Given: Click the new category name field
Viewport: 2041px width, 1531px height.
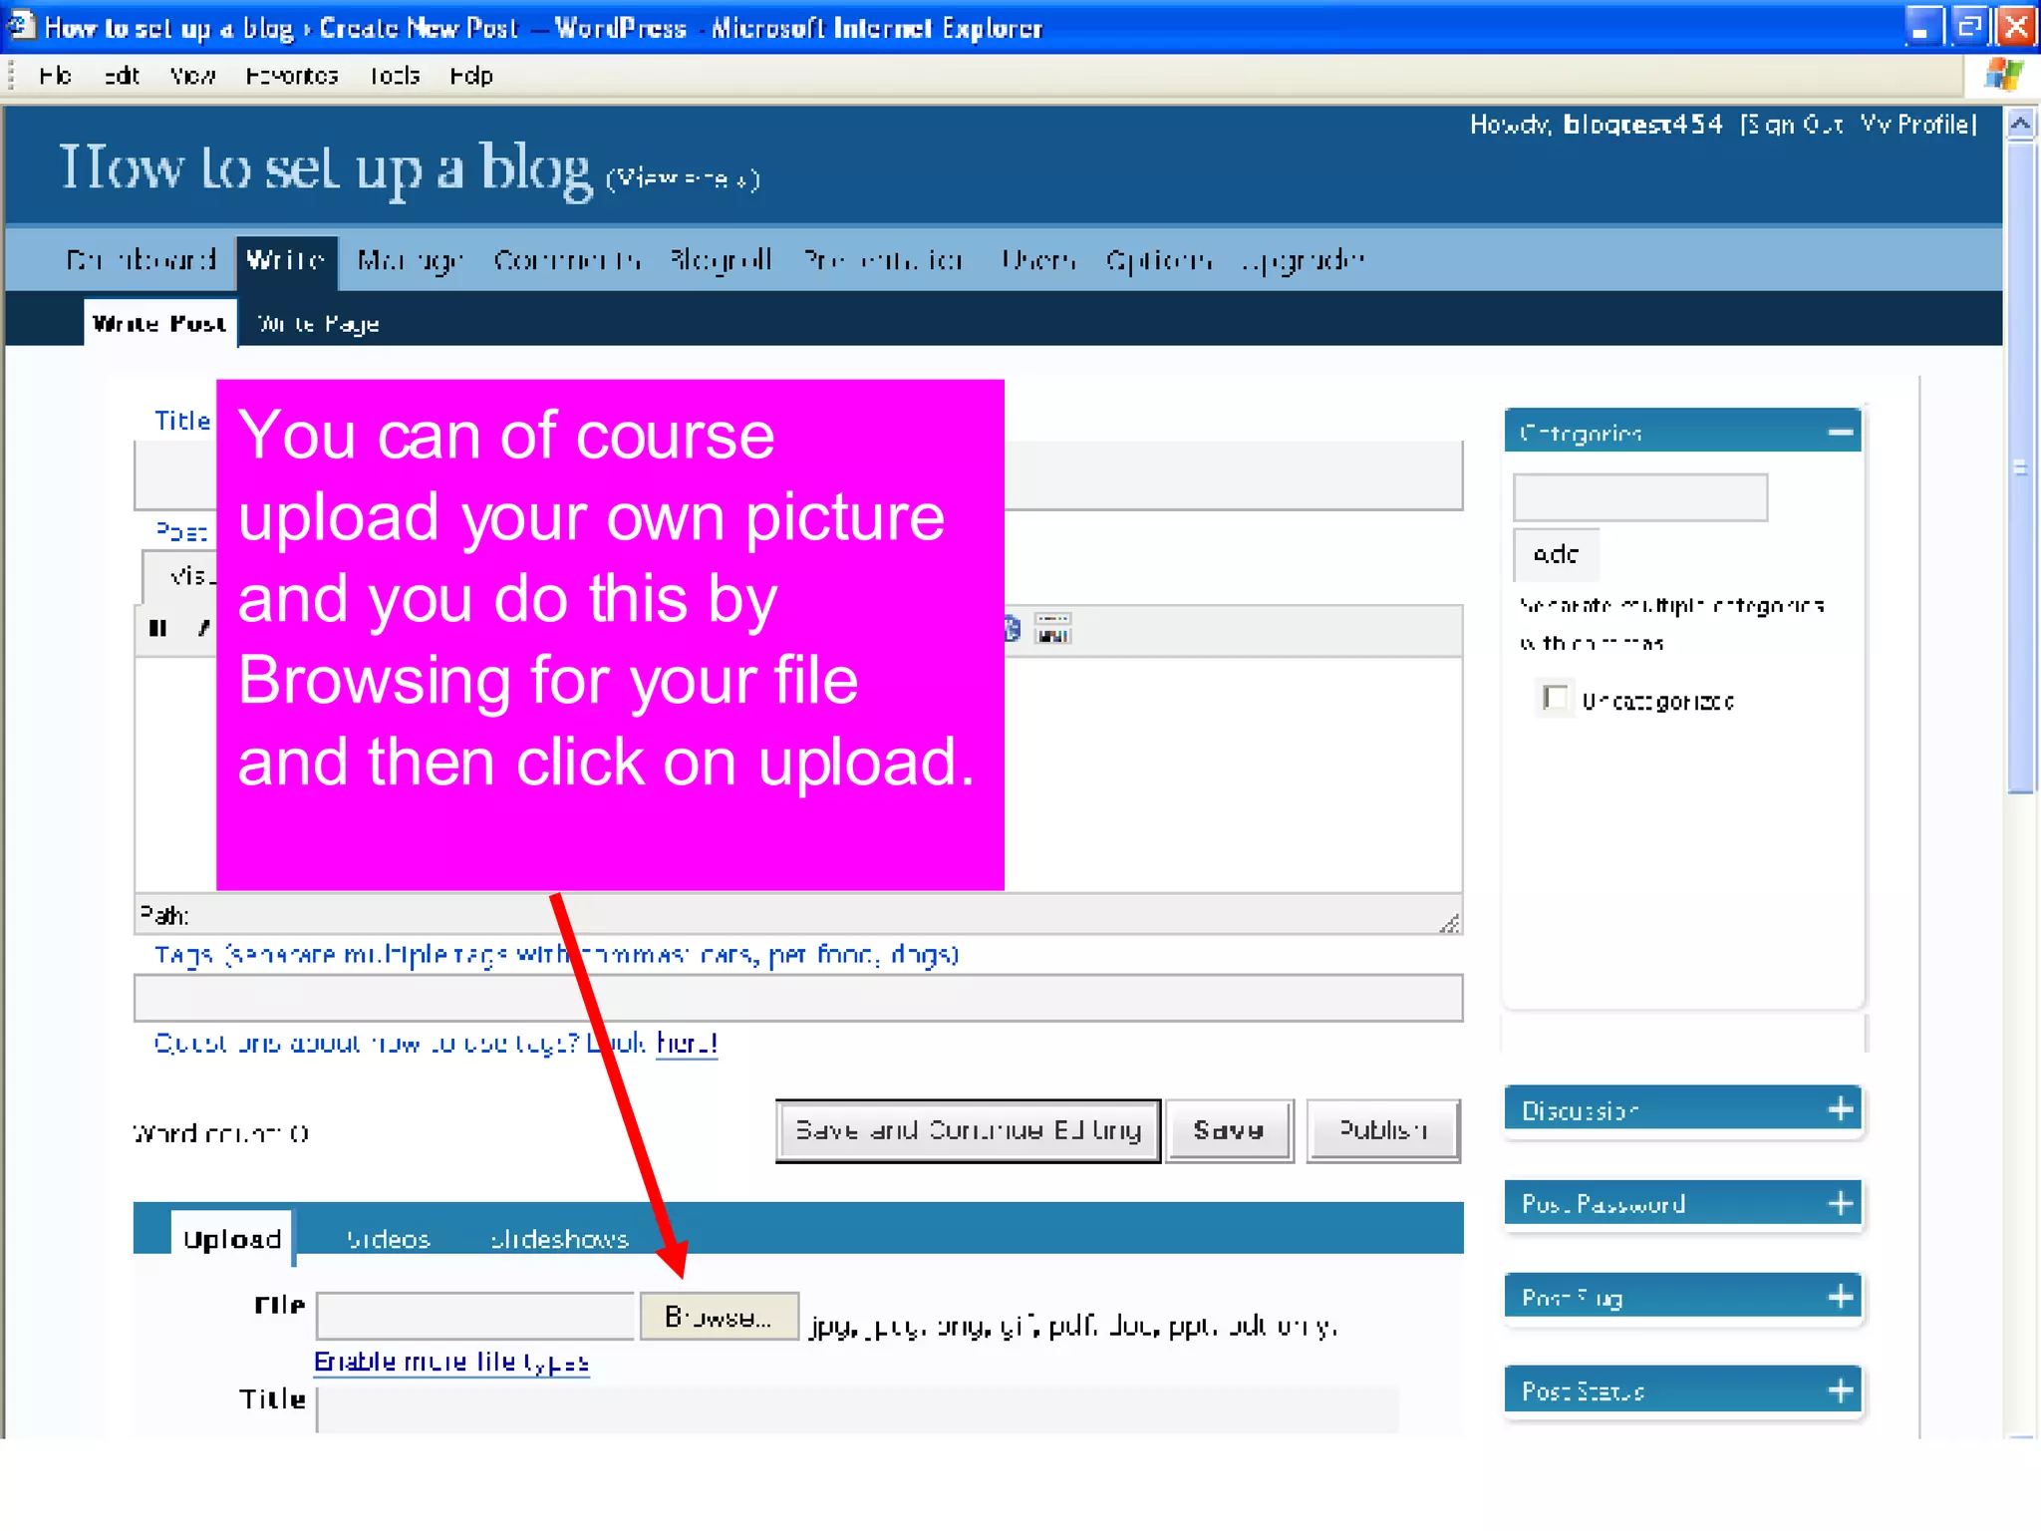Looking at the screenshot, I should [x=1640, y=497].
